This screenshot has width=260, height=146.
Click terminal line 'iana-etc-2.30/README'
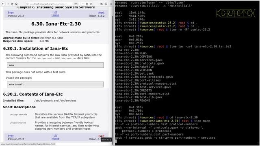[132, 101]
